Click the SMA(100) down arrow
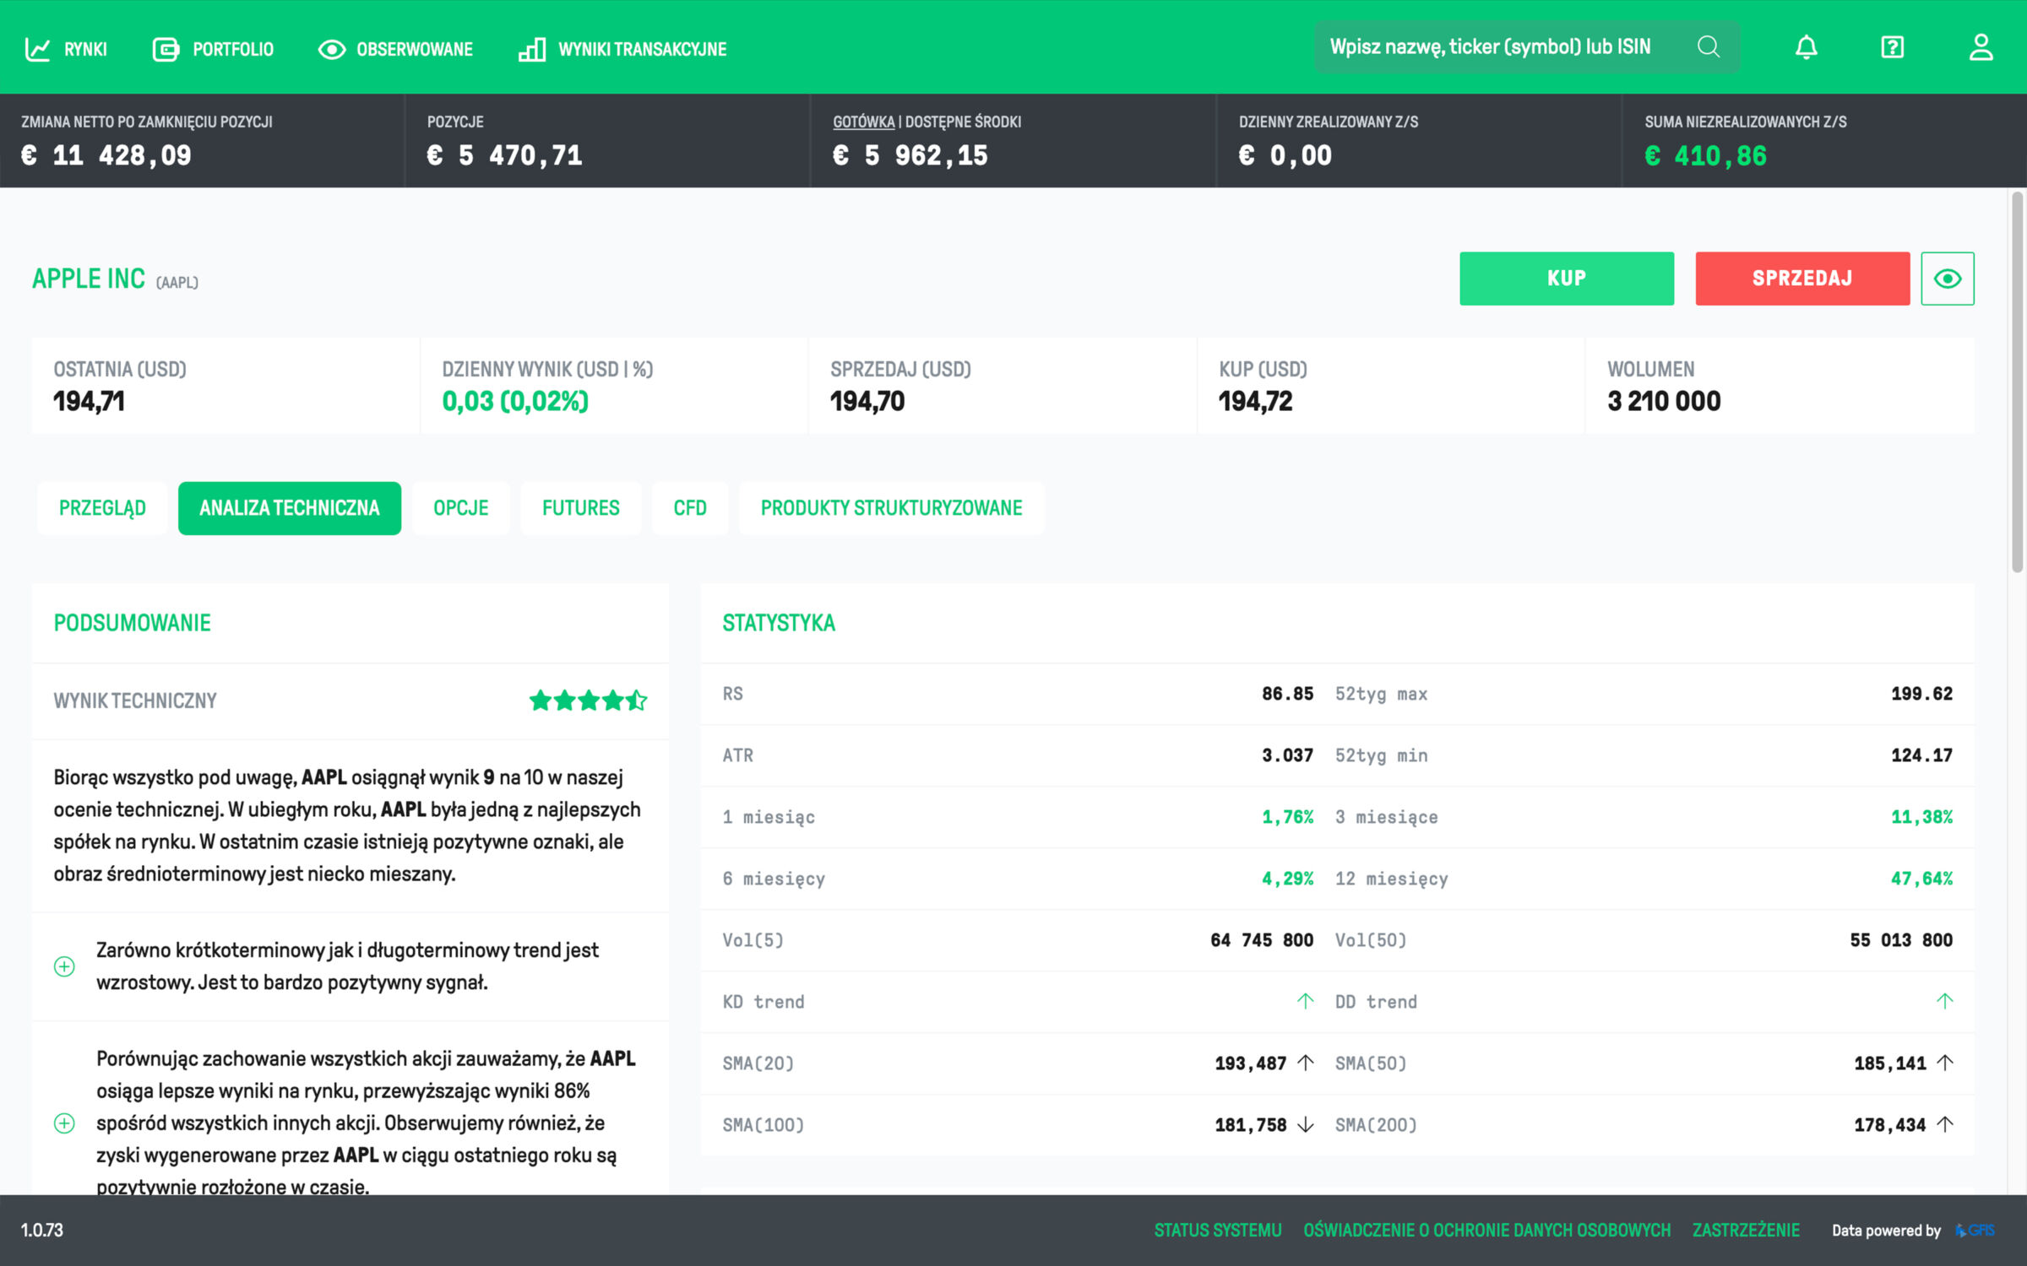 coord(1305,1124)
